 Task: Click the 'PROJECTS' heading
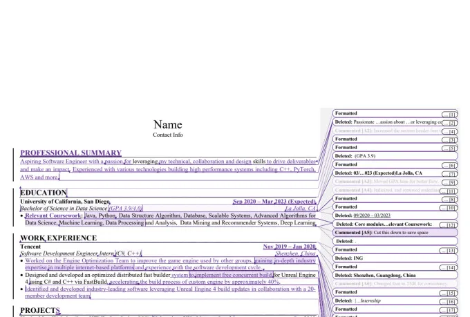coord(40,310)
